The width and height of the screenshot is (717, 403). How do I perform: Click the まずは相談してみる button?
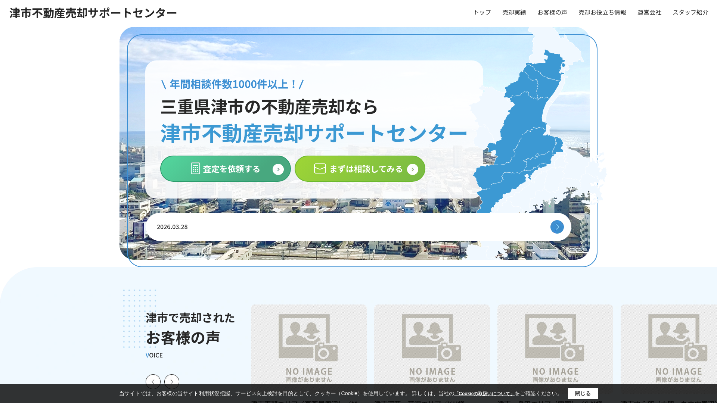click(360, 169)
